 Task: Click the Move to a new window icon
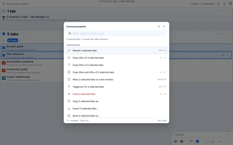click(69, 79)
